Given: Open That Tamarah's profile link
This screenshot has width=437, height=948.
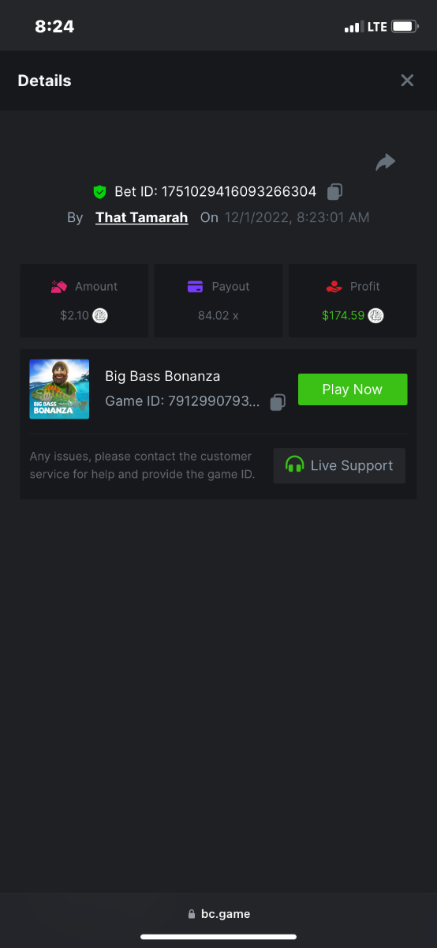Looking at the screenshot, I should pos(142,217).
